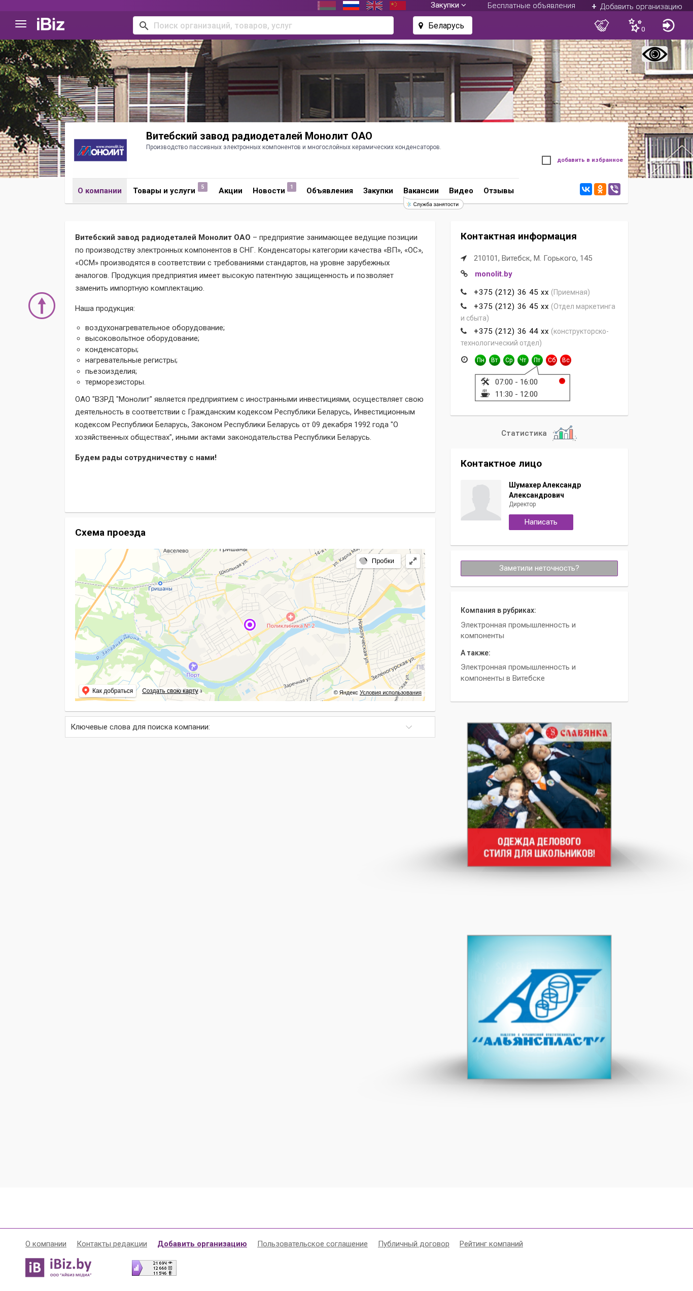The height and width of the screenshot is (1291, 693).
Task: Open the monolit.by website link
Action: 494,274
